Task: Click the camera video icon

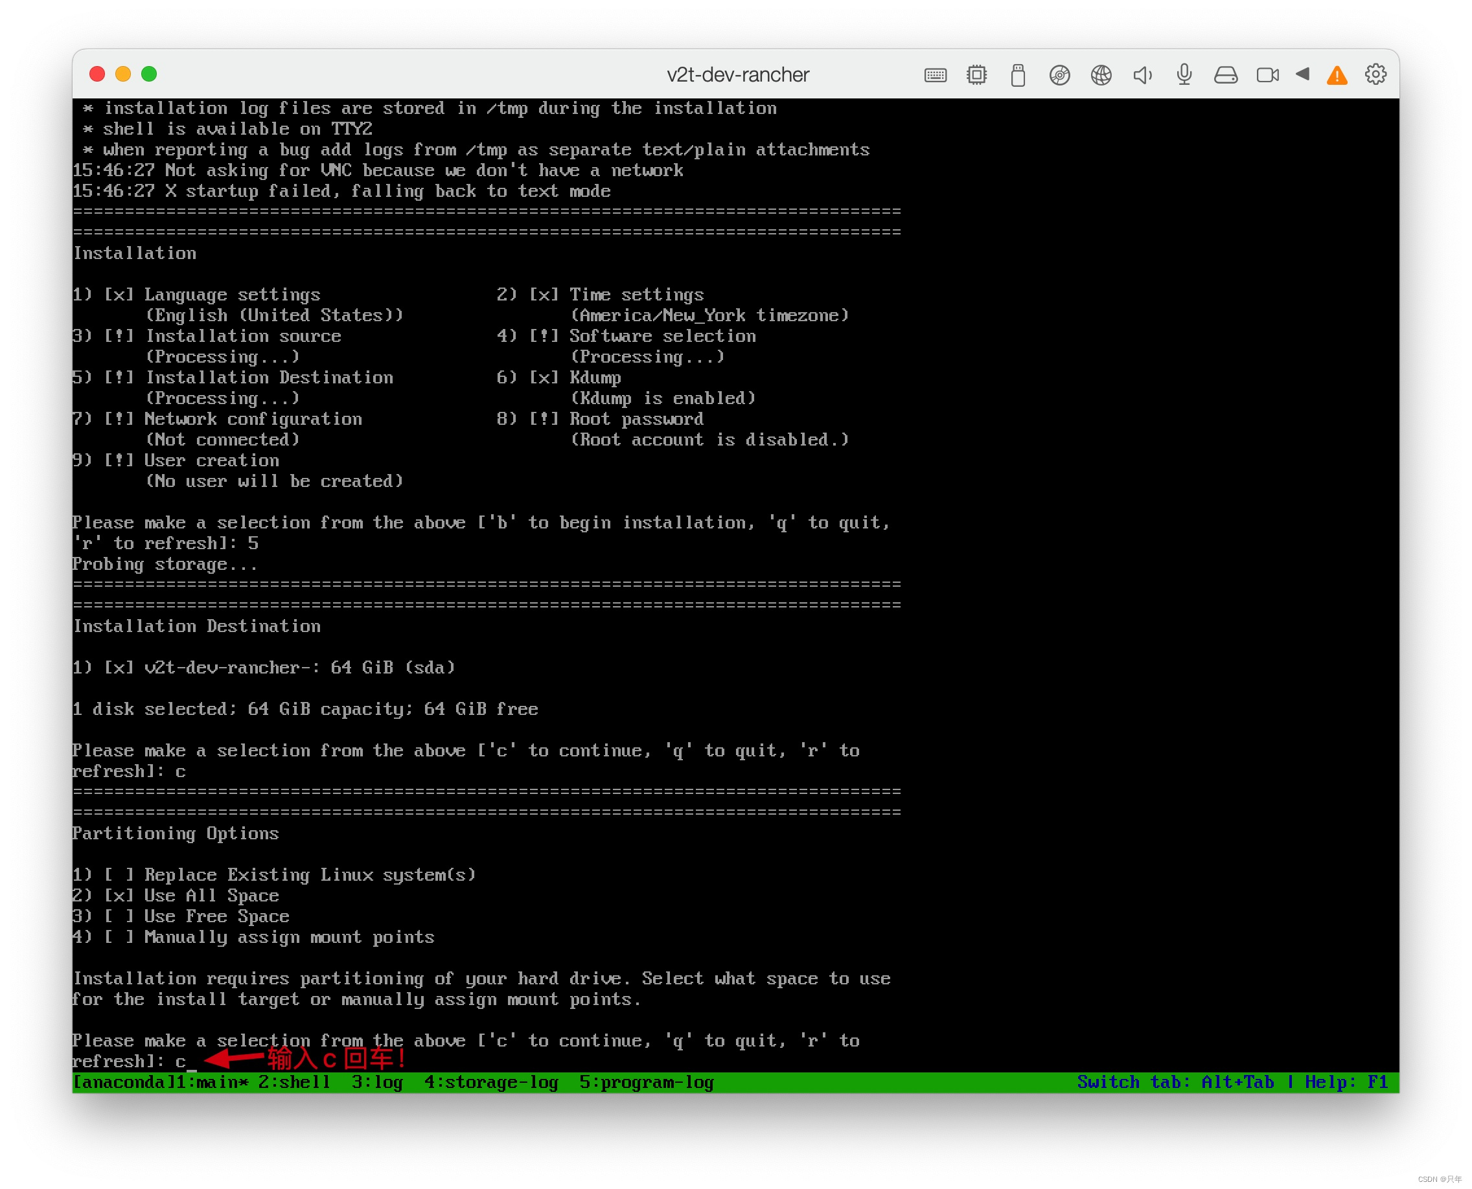Action: pyautogui.click(x=1267, y=74)
